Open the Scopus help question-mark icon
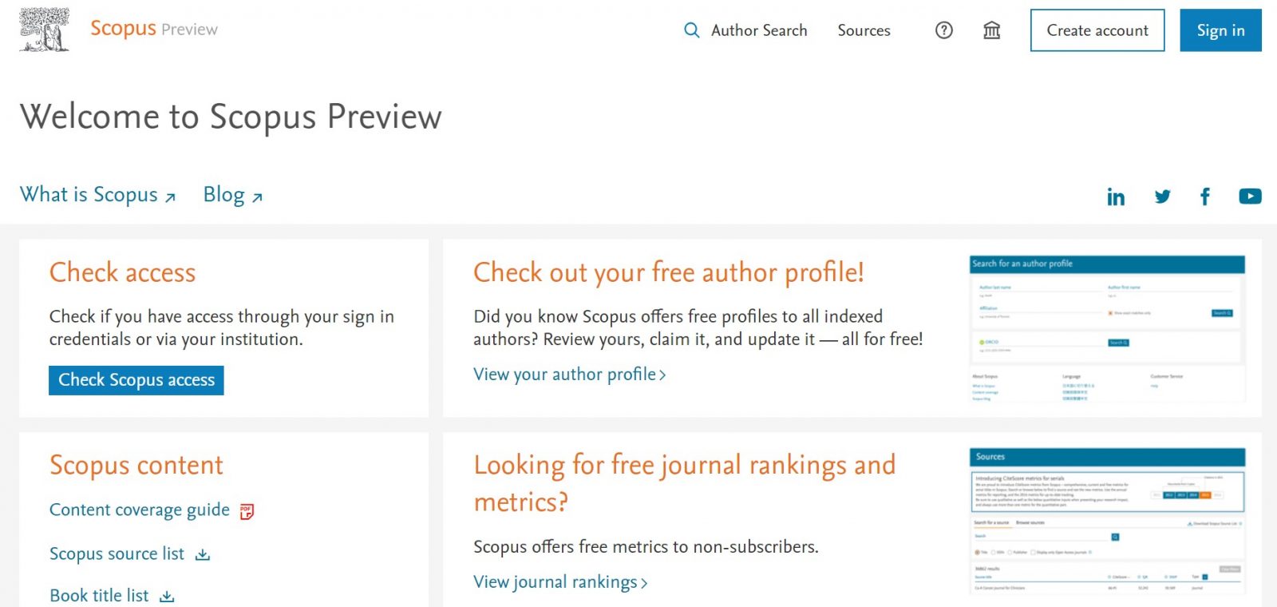The width and height of the screenshot is (1277, 607). [x=944, y=30]
